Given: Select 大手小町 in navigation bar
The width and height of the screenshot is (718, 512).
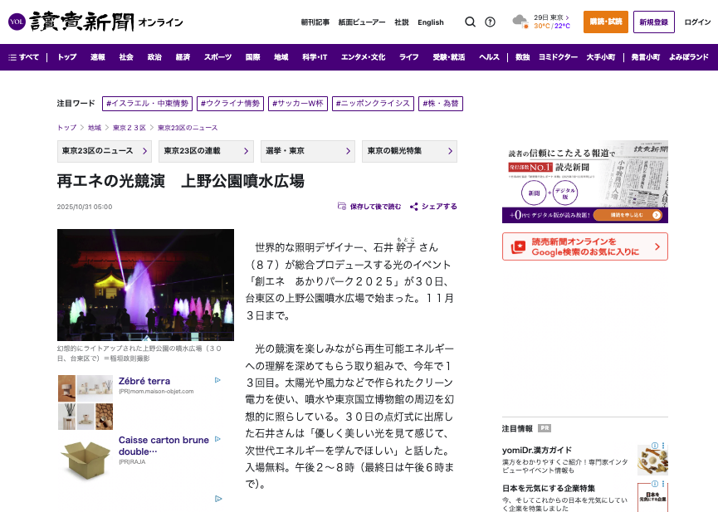Looking at the screenshot, I should 601,57.
